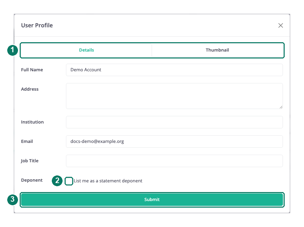Tick the statement deponent checkbox
The image size is (304, 227).
click(69, 181)
